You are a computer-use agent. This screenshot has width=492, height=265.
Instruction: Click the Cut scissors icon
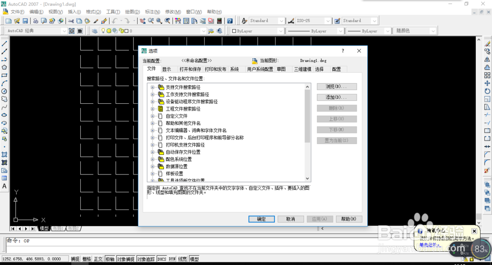71,21
